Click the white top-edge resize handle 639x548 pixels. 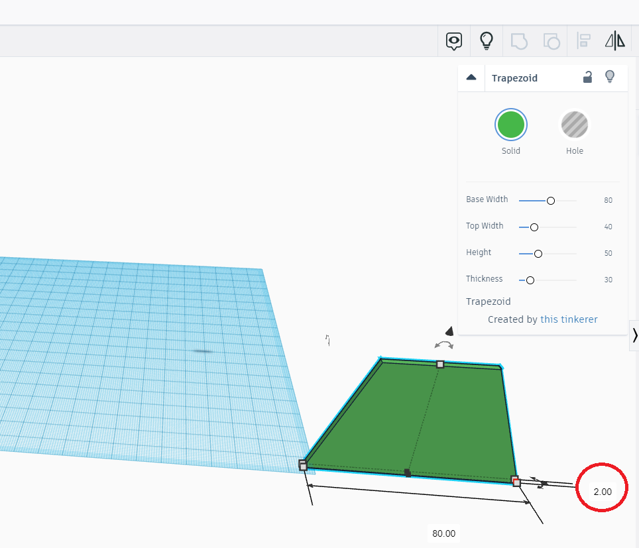(x=440, y=364)
